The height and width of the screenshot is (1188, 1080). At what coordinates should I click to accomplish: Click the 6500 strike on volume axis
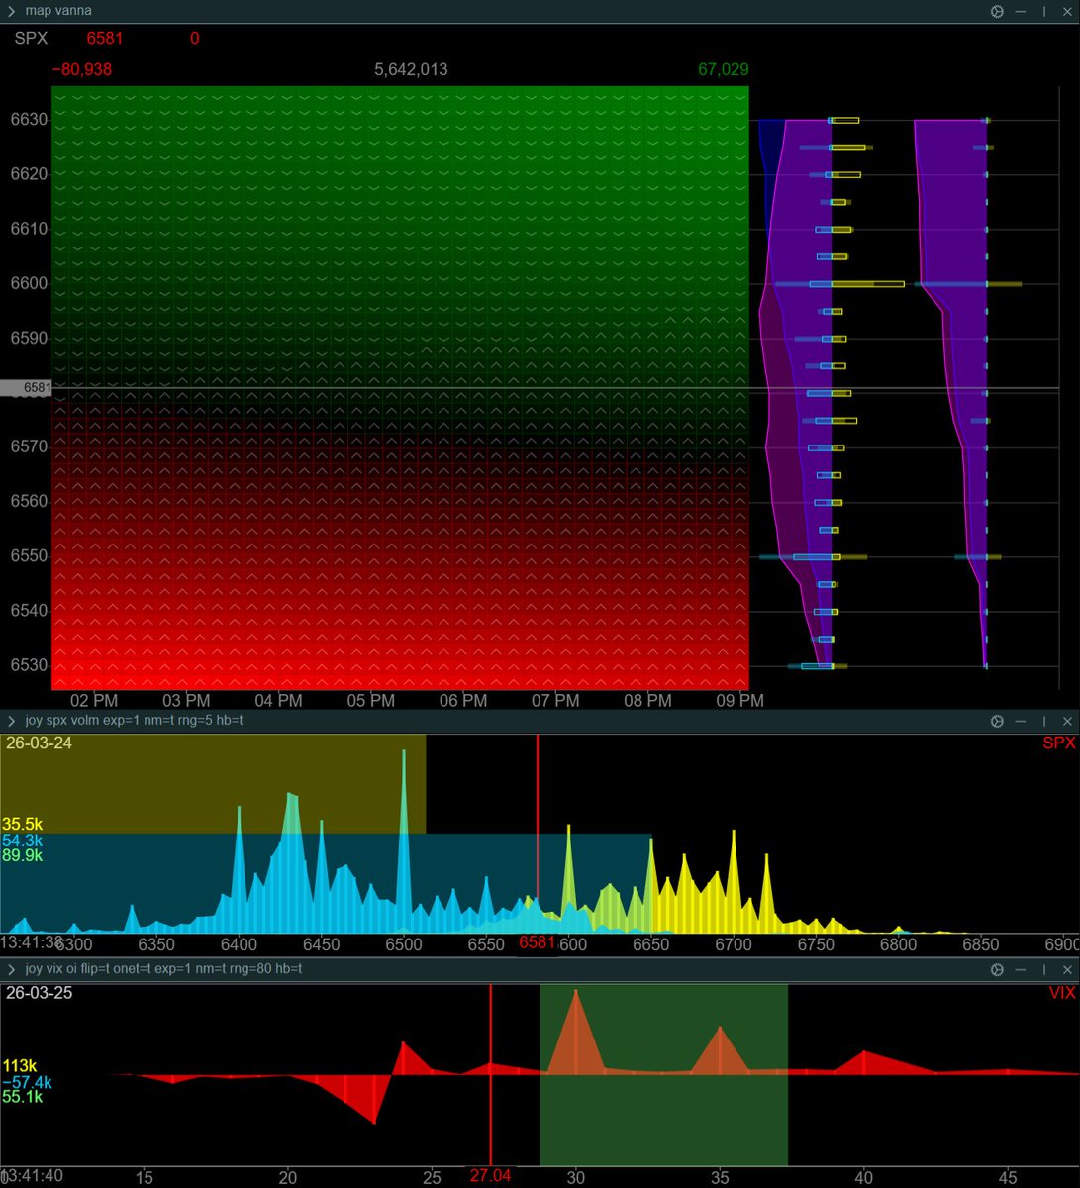click(x=404, y=945)
